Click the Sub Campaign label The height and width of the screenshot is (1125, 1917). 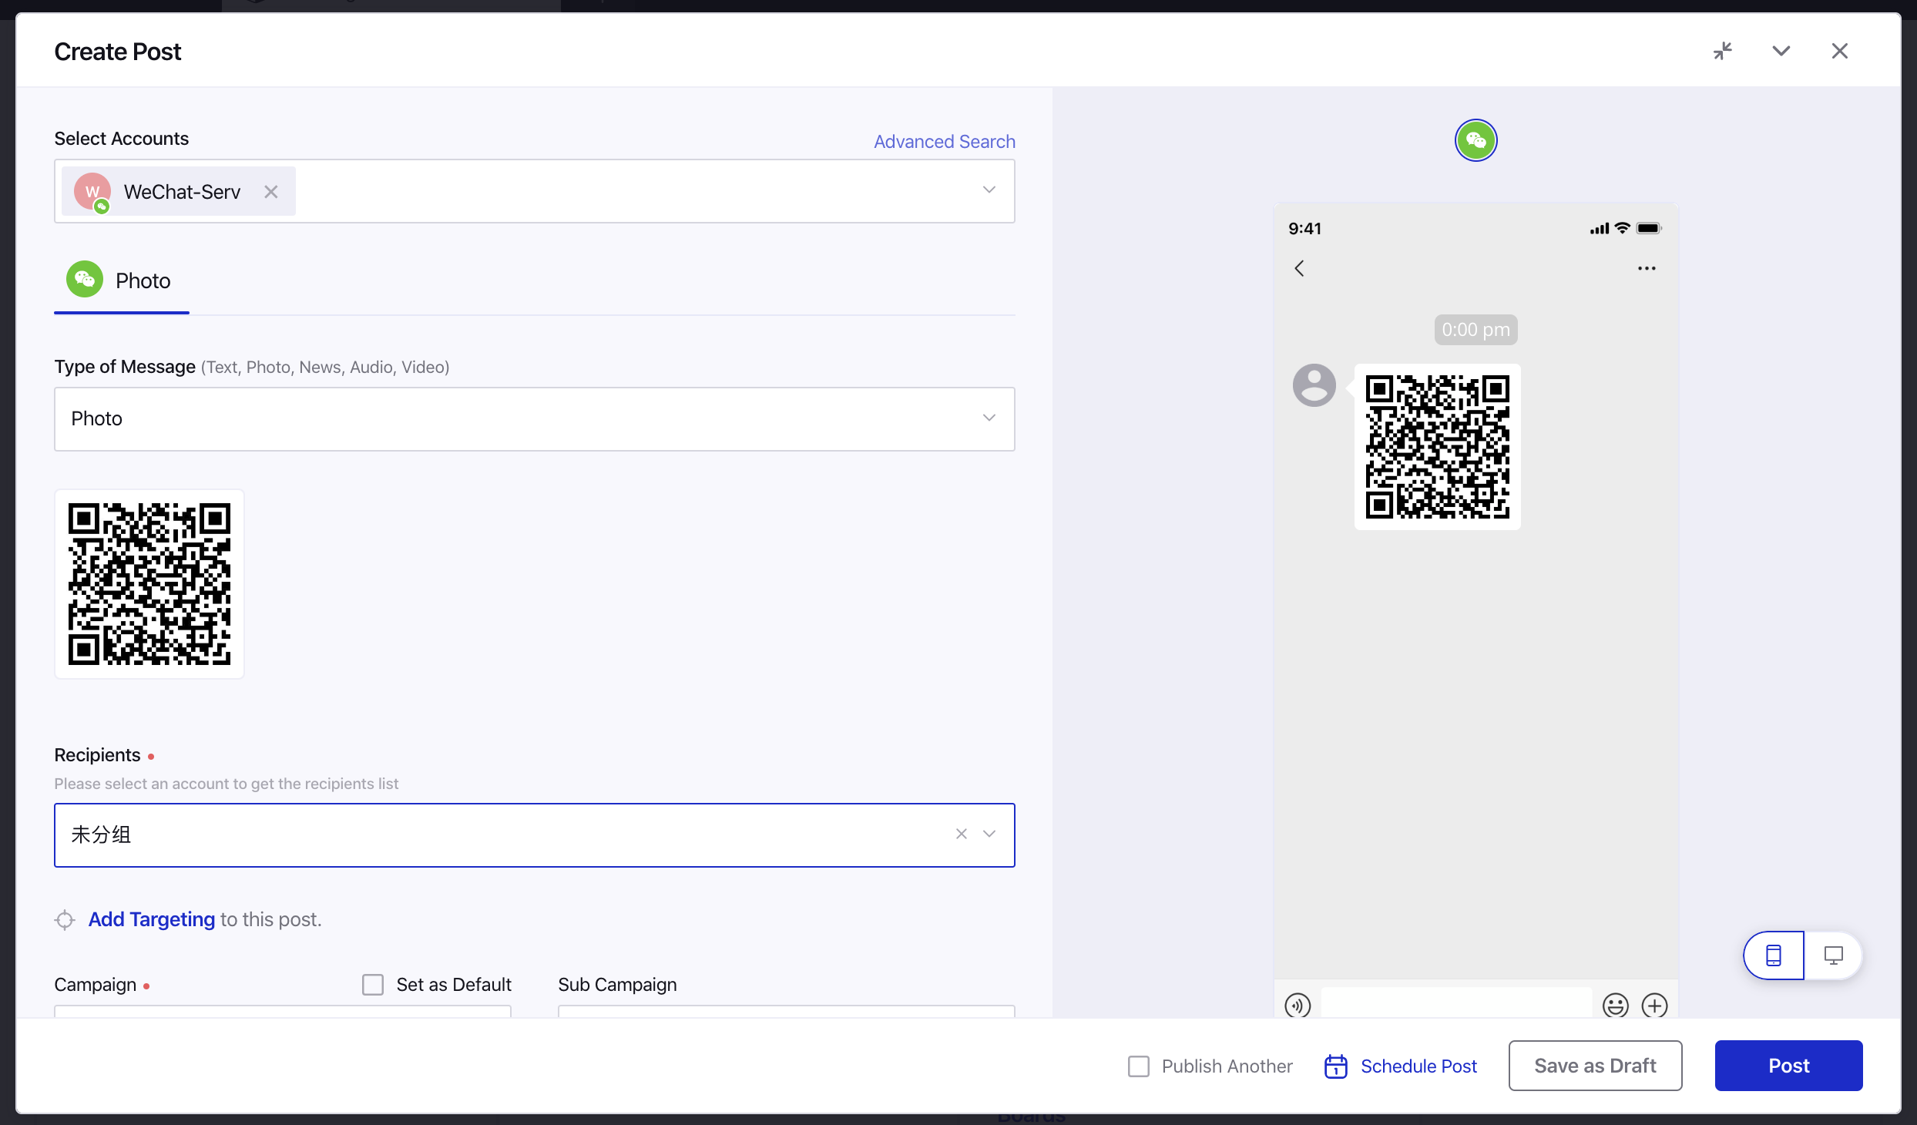(x=617, y=985)
